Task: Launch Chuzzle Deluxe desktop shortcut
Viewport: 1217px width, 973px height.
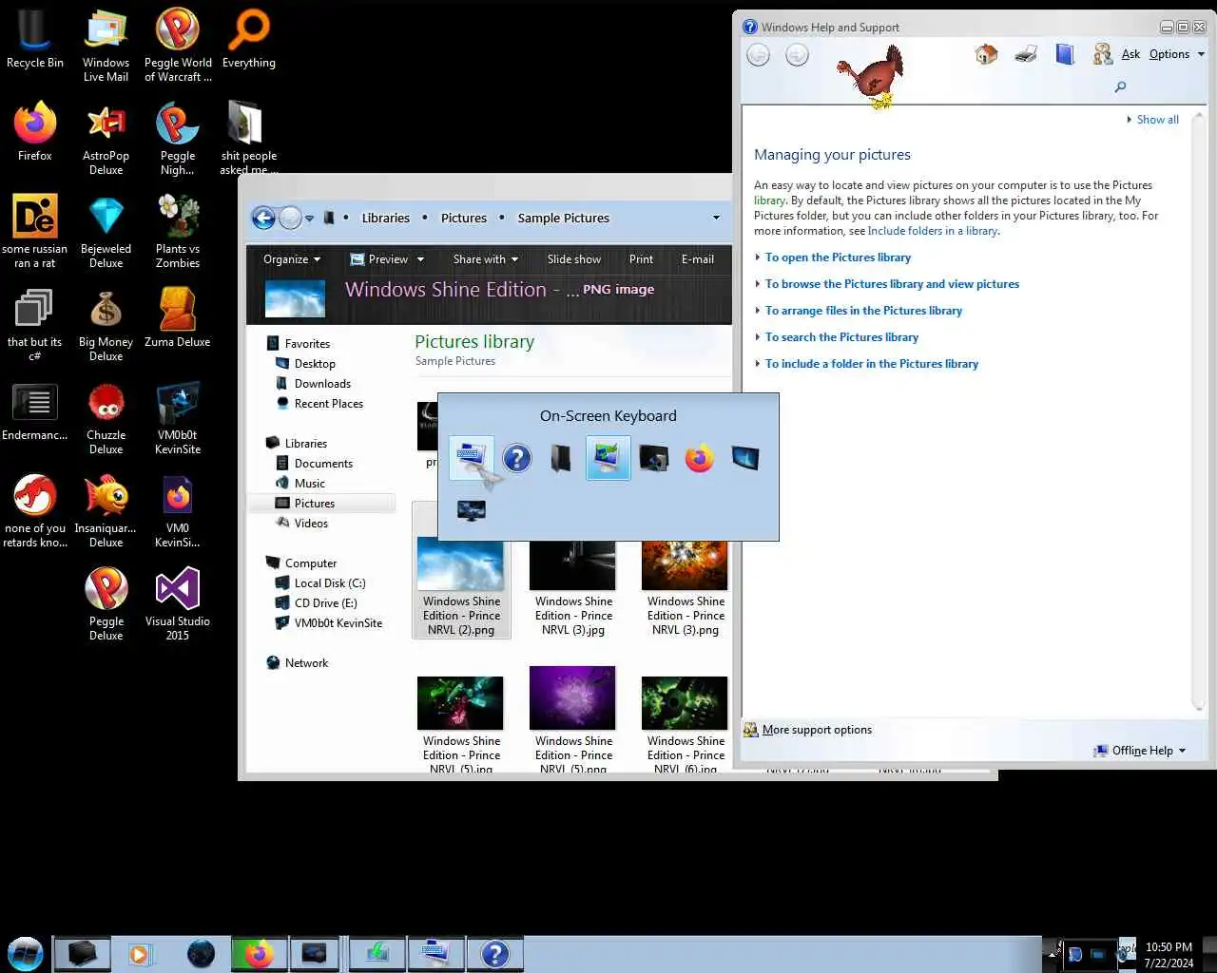Action: coord(106,419)
